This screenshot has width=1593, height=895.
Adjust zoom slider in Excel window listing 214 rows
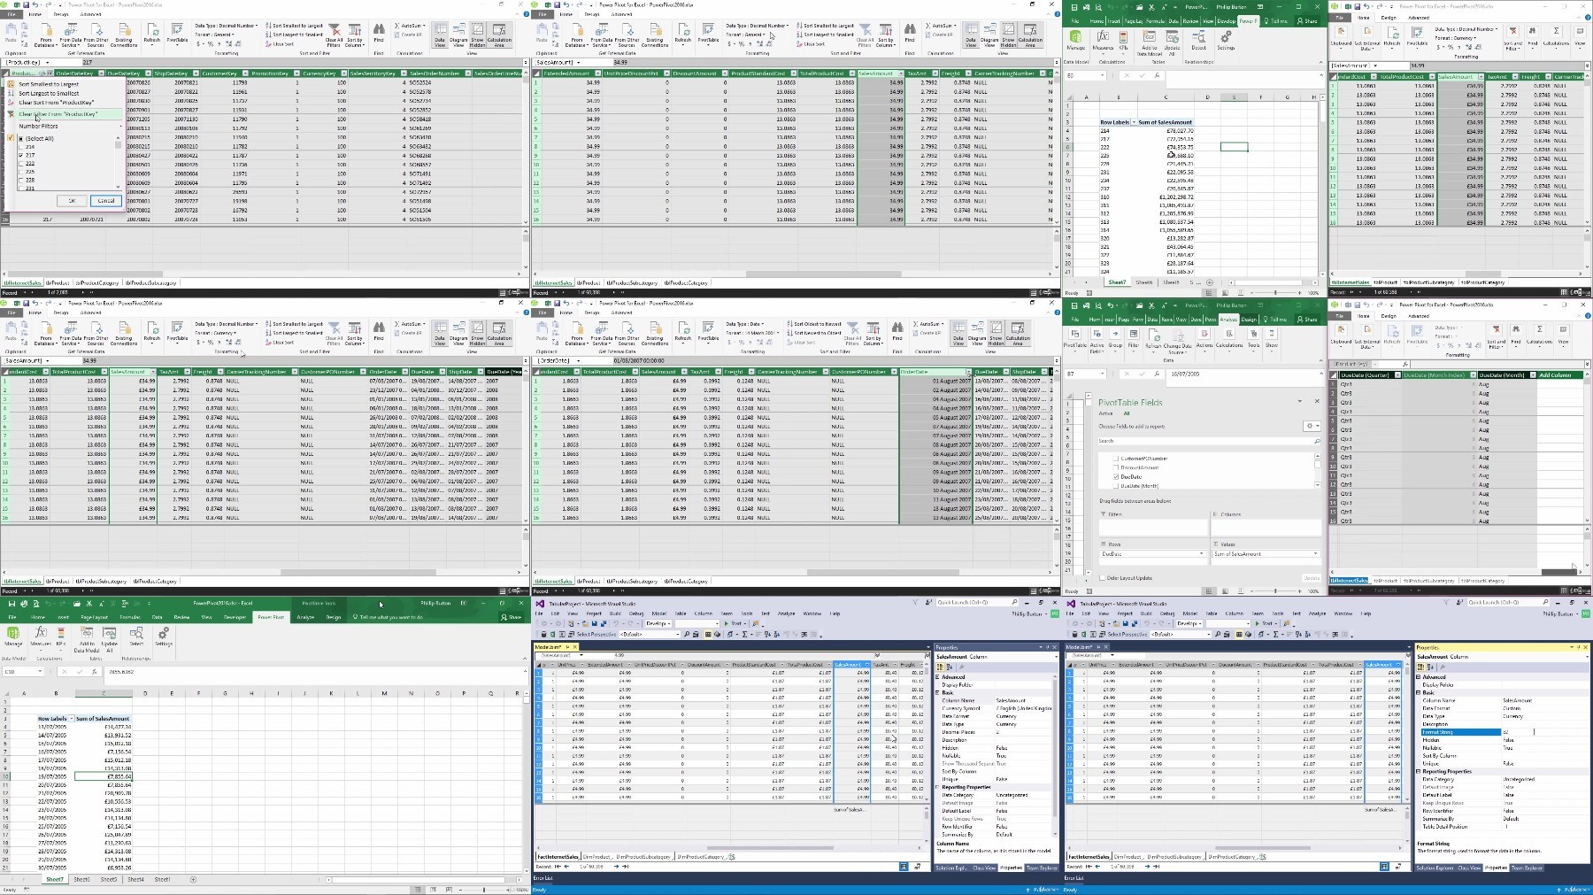(1275, 293)
